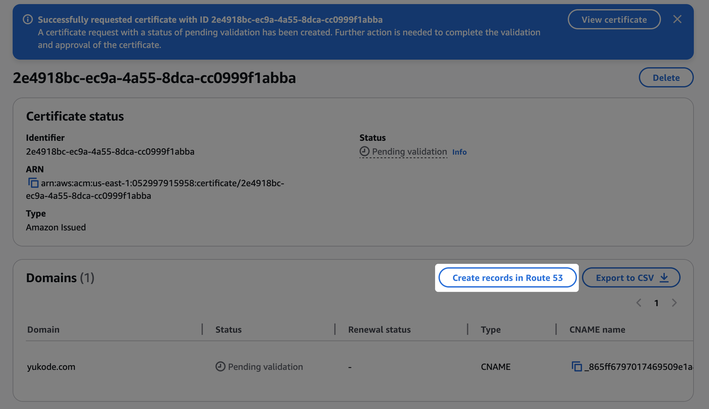The width and height of the screenshot is (709, 409).
Task: Export domains to CSV
Action: click(x=631, y=278)
